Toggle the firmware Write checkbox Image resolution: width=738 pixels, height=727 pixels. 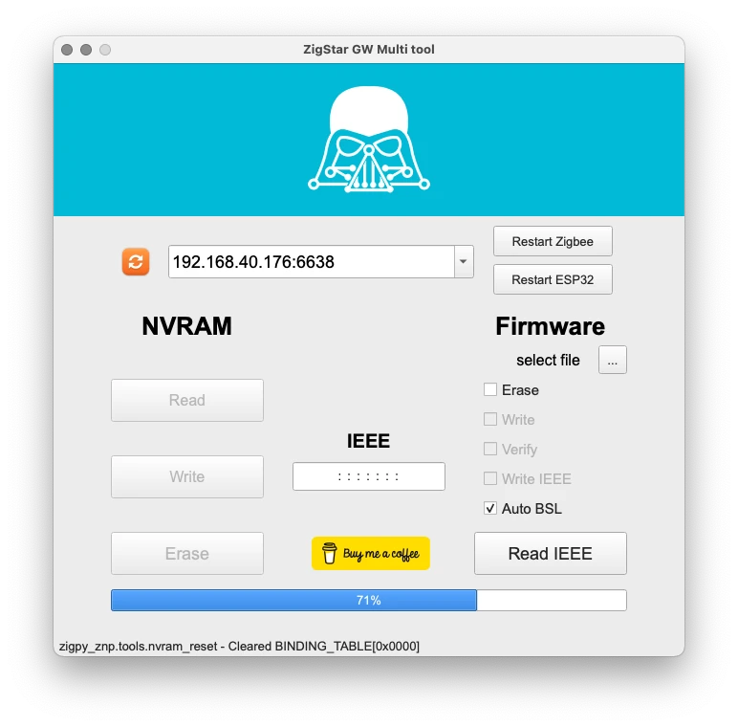point(490,420)
